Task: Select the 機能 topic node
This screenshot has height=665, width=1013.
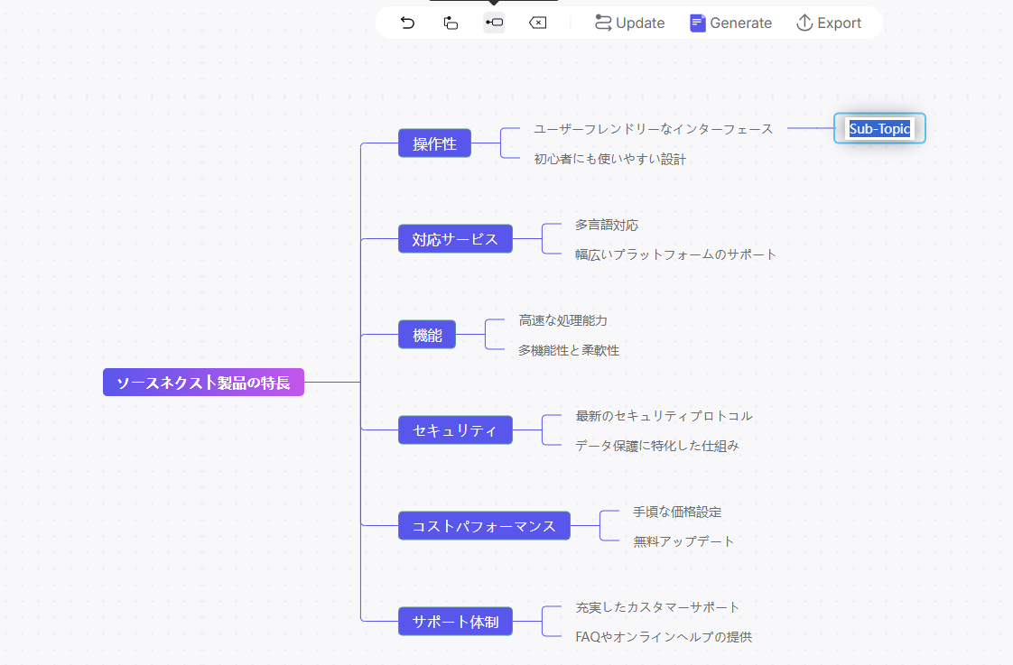Action: pos(426,334)
